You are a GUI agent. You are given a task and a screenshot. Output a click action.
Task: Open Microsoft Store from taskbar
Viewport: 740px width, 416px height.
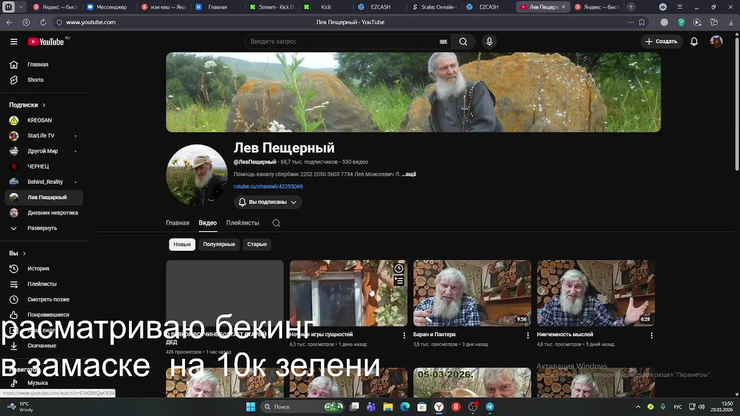point(422,407)
